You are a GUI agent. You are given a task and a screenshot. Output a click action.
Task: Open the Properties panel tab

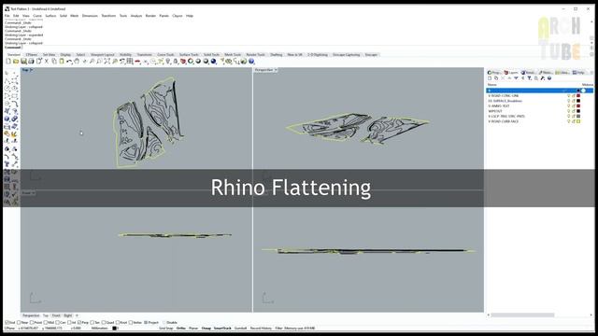point(494,73)
